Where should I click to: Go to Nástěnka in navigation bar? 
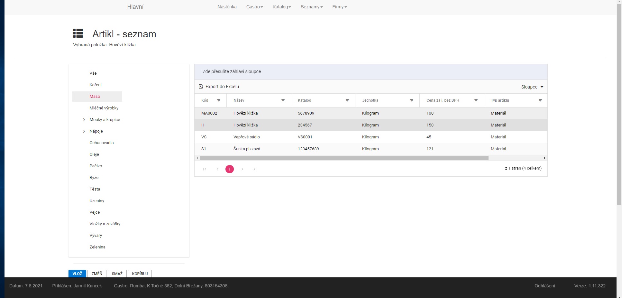(x=227, y=7)
